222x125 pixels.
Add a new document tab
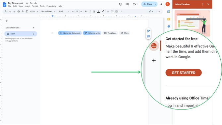[33, 28]
